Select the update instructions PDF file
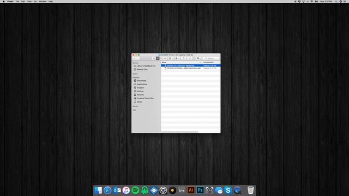The image size is (349, 196). 191,68
